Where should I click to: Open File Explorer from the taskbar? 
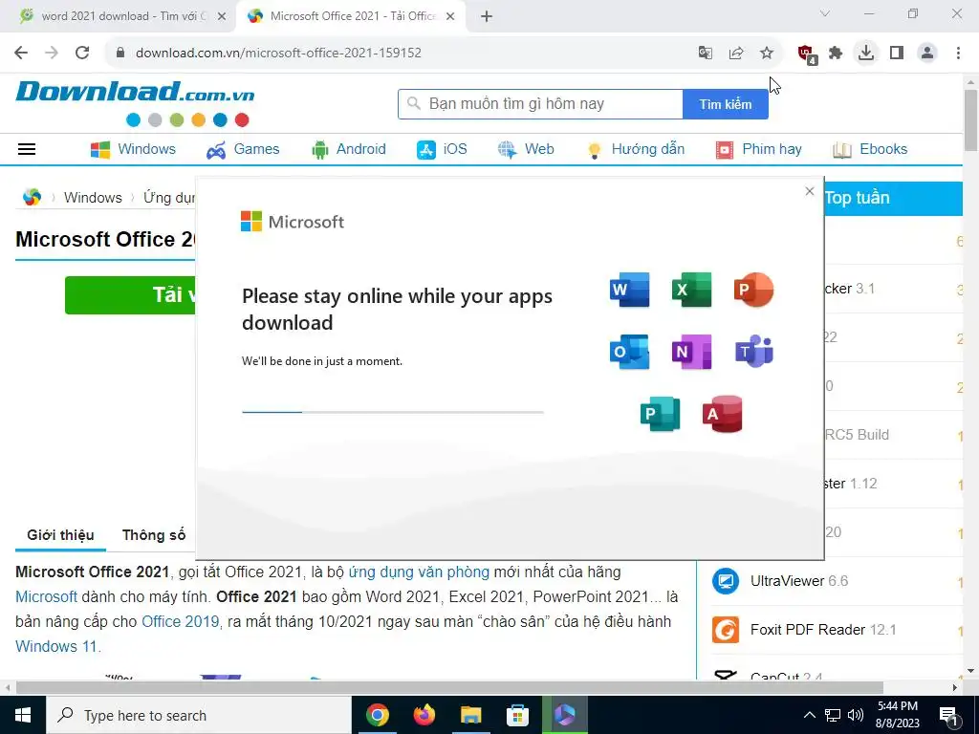tap(470, 715)
